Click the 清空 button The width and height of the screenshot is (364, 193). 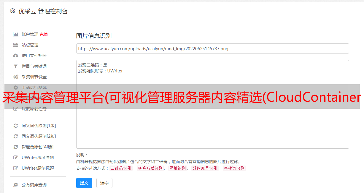(x=104, y=183)
